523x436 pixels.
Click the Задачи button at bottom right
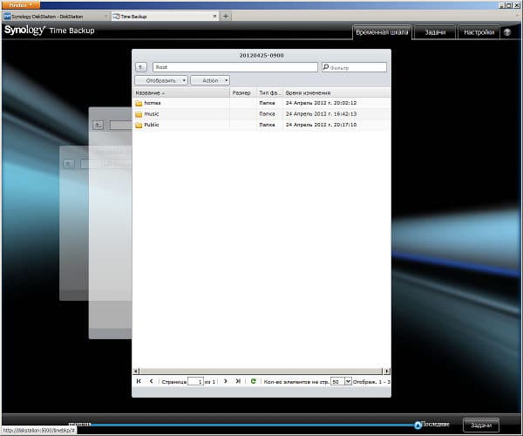point(481,425)
